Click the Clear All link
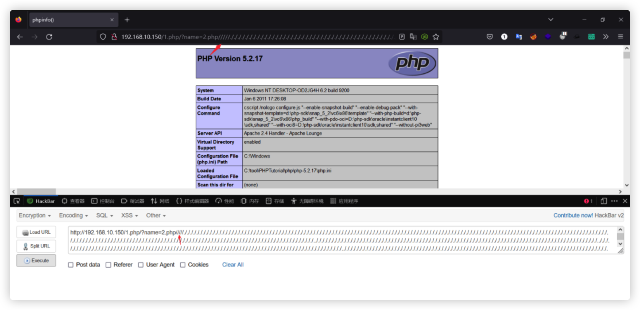 click(233, 265)
